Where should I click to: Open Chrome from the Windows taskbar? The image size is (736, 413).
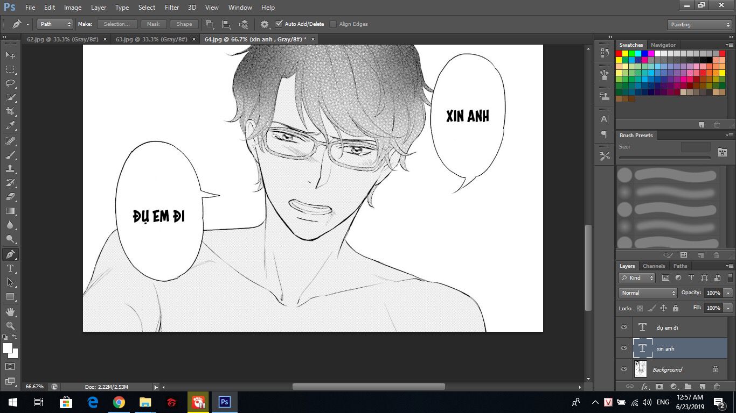click(x=119, y=402)
